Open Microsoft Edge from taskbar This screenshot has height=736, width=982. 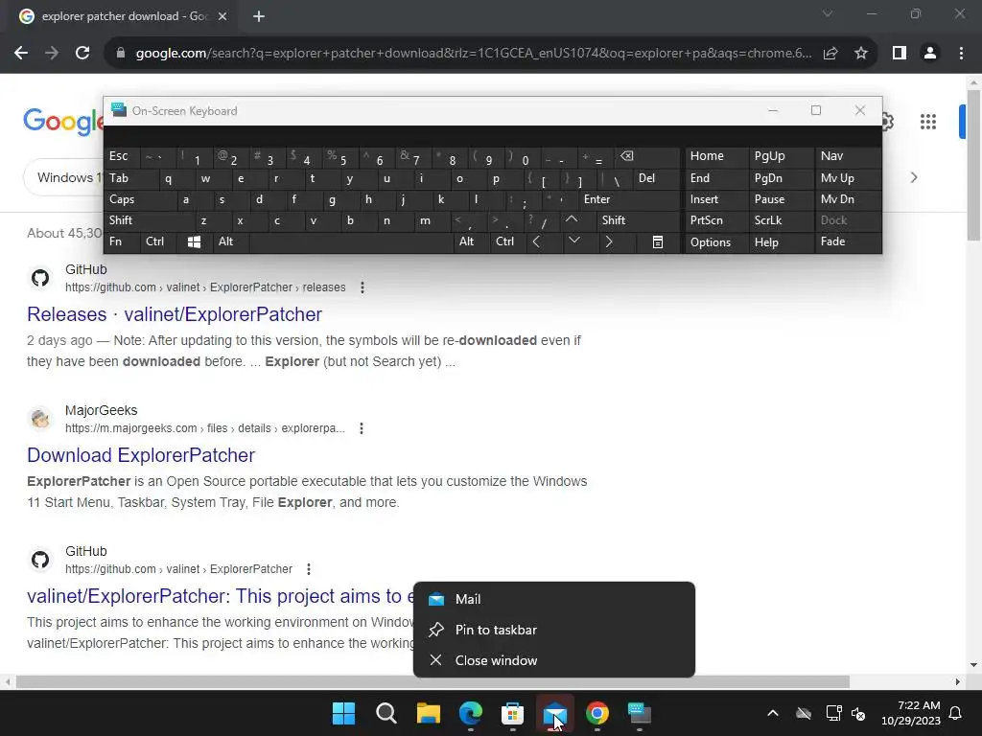pos(470,713)
